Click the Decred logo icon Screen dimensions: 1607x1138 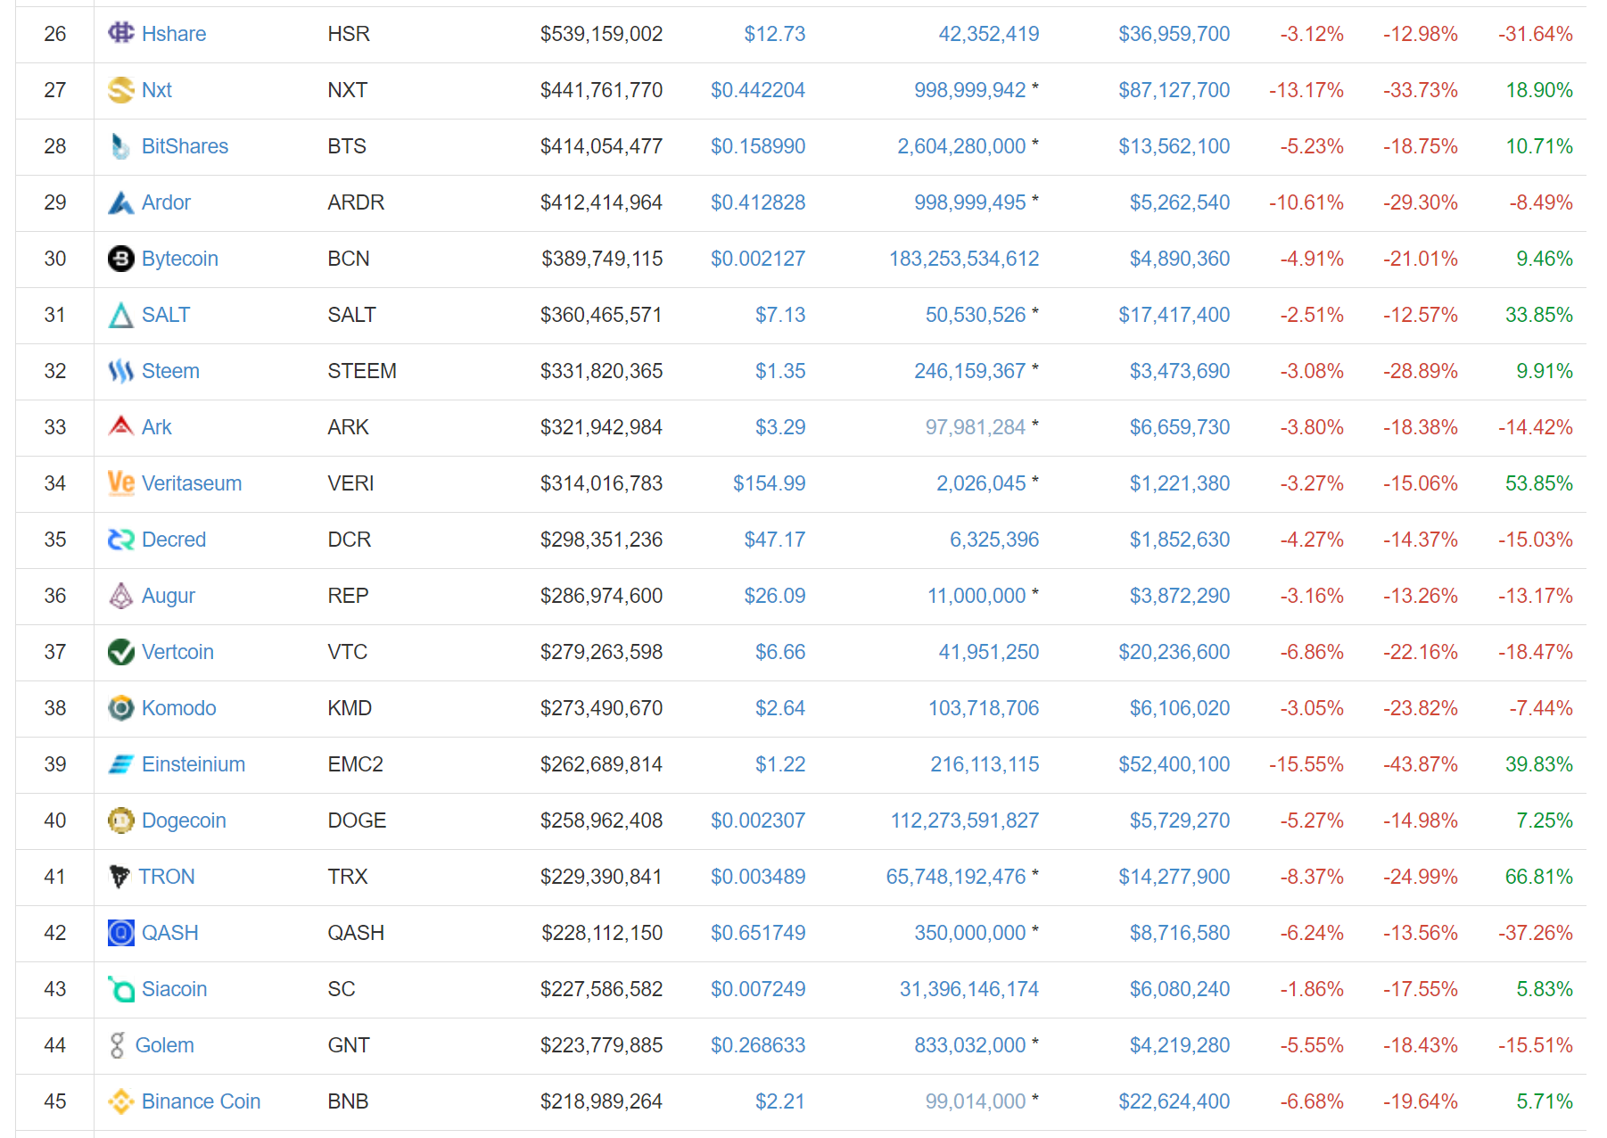click(x=120, y=540)
